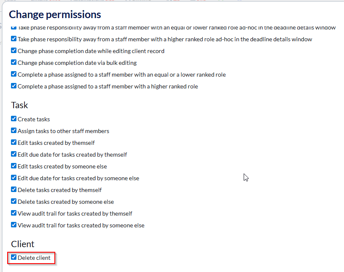
Task: Toggle Edit tasks created by themself
Action: click(x=14, y=142)
